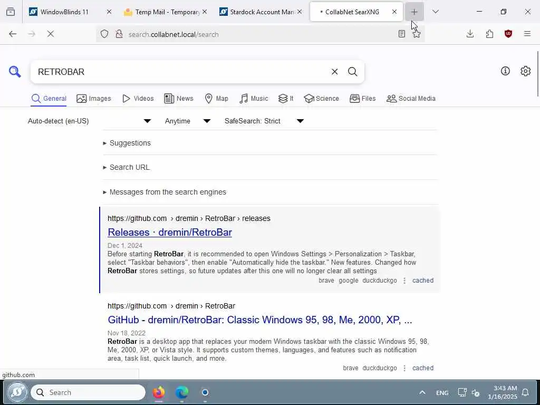Open a new tab
This screenshot has width=540, height=405.
pyautogui.click(x=414, y=12)
